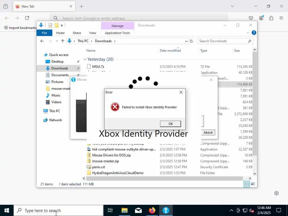Select the MSUI.7z file
The height and width of the screenshot is (216, 288).
point(98,66)
